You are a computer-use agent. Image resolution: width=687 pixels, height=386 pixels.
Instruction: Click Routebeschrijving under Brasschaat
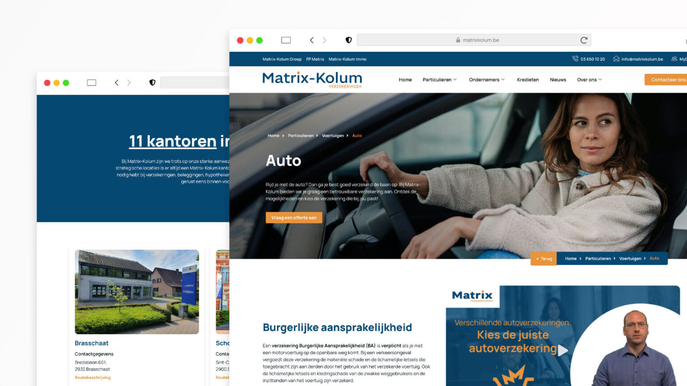click(x=93, y=378)
